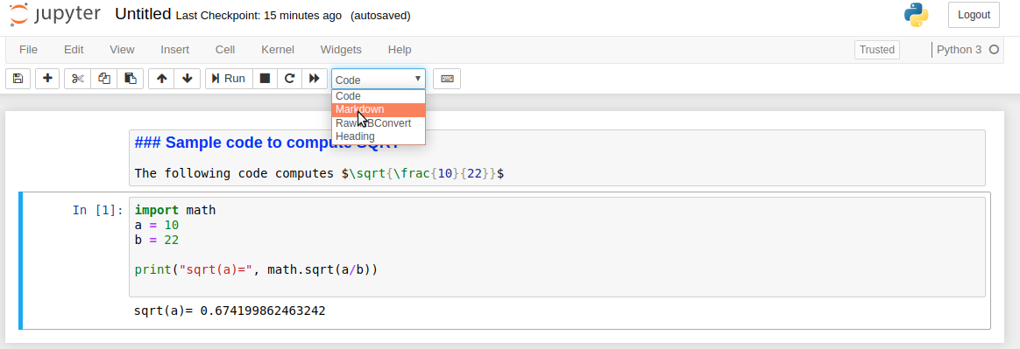Click the Python logo icon
Image resolution: width=1020 pixels, height=349 pixels.
pos(916,15)
